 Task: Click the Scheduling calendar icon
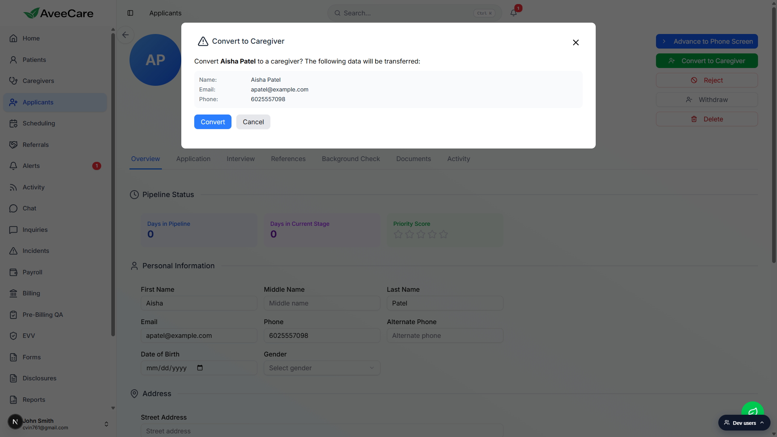click(x=13, y=123)
